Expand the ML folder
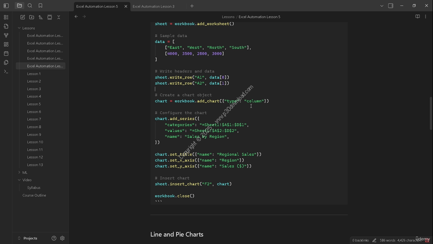The image size is (433, 244). pyautogui.click(x=19, y=172)
